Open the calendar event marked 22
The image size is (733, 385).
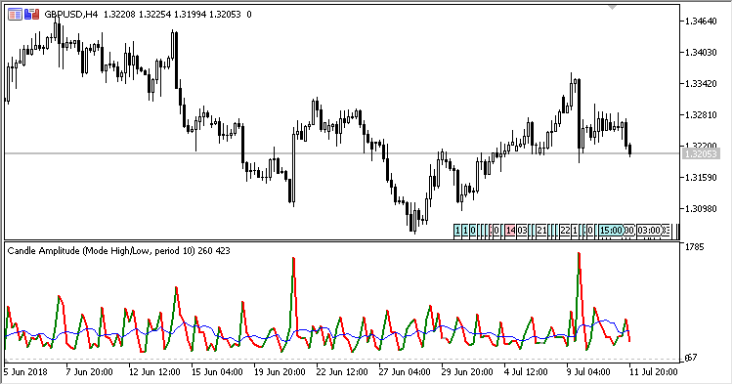coord(565,231)
